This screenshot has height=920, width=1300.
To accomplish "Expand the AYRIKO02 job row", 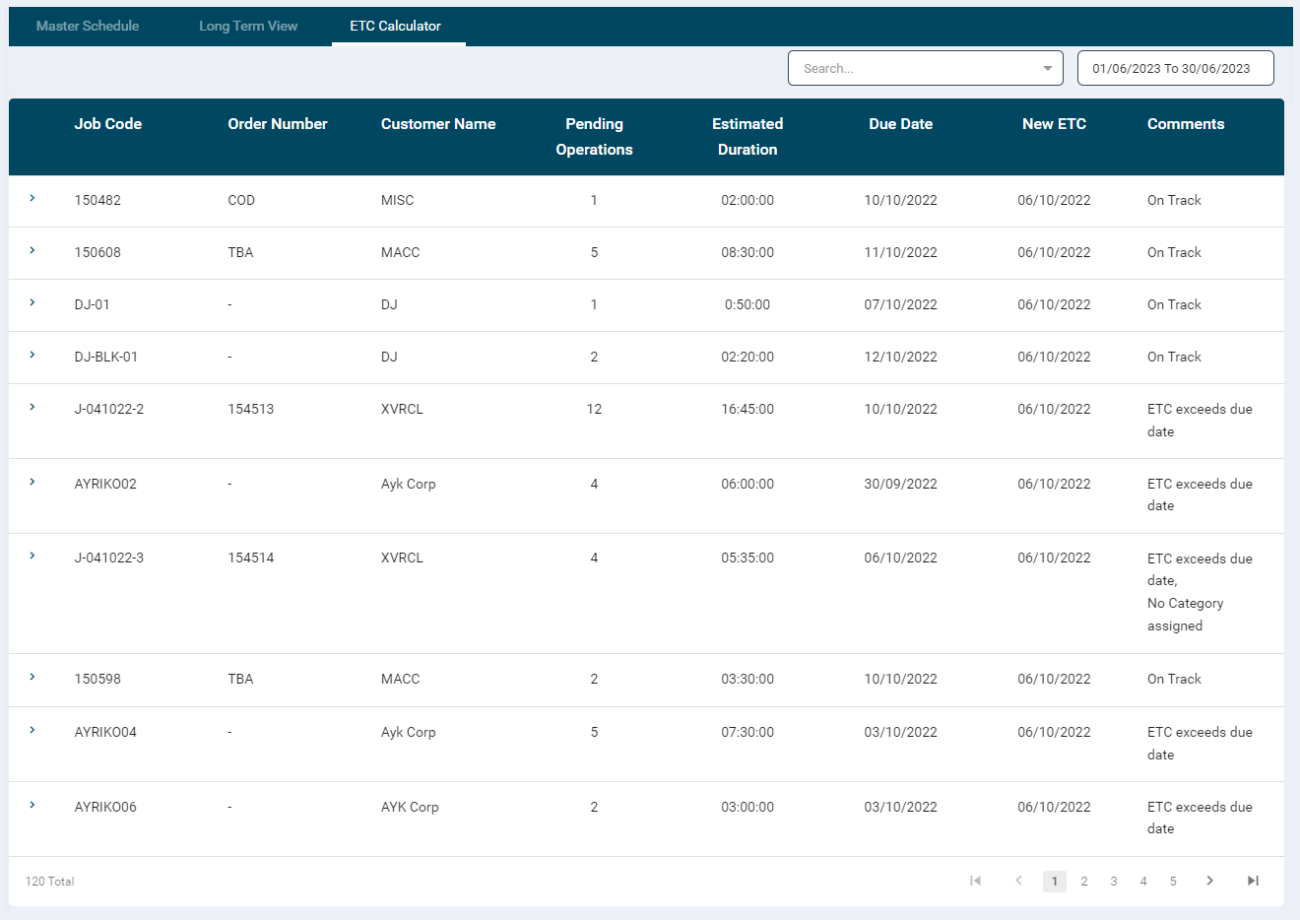I will coord(32,483).
